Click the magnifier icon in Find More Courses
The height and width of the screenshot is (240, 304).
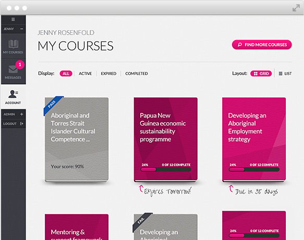tap(240, 45)
